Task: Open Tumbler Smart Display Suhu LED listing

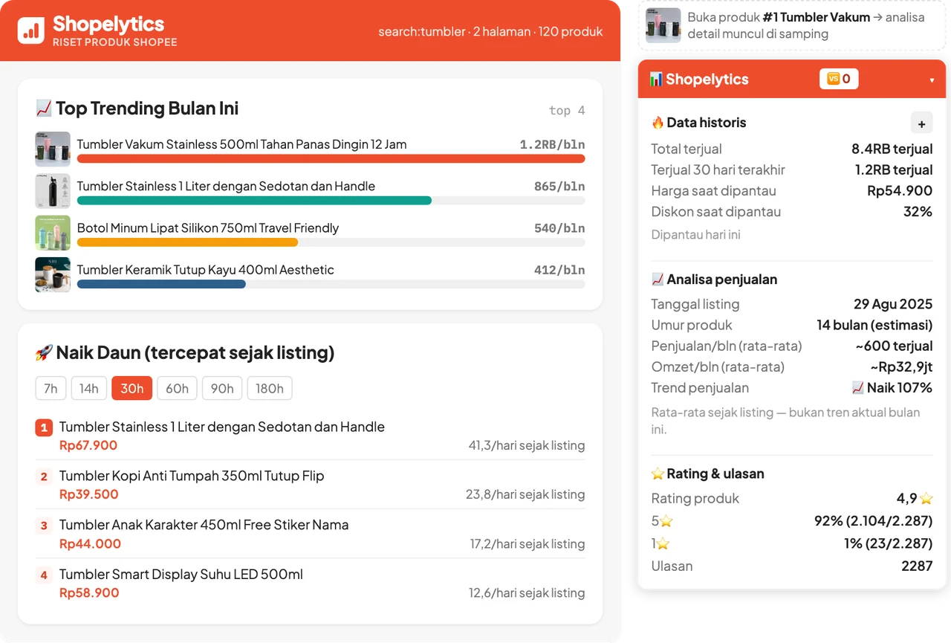Action: [x=181, y=574]
